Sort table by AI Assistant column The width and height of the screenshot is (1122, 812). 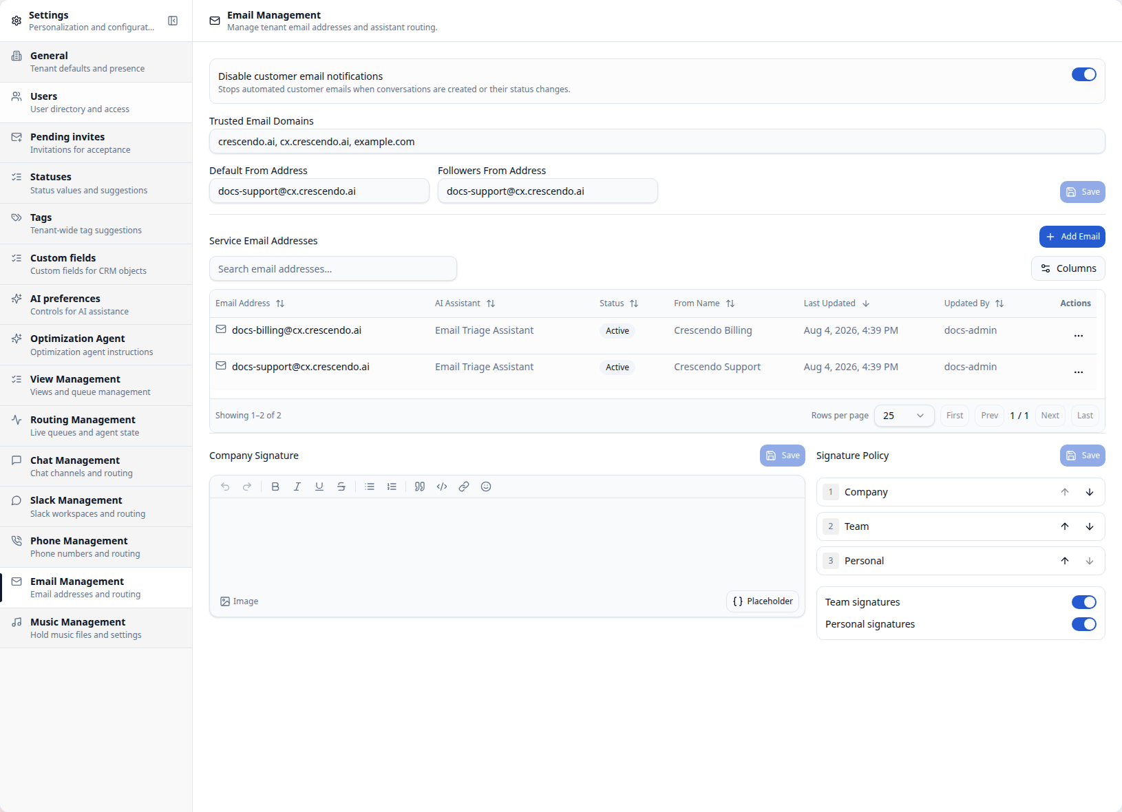point(465,303)
